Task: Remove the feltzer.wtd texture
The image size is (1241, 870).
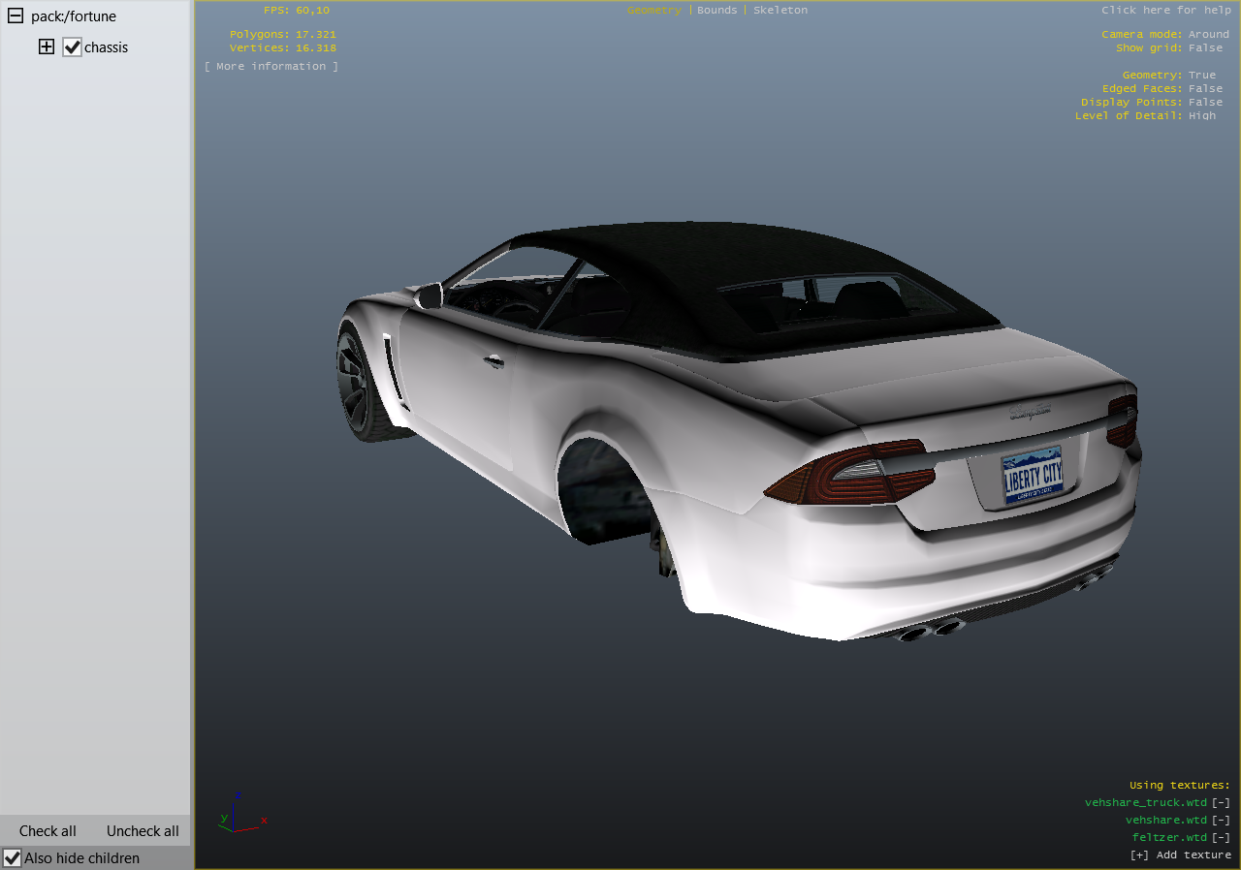Action: point(1221,837)
